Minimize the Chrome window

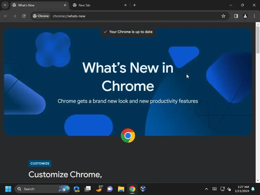[231, 5]
